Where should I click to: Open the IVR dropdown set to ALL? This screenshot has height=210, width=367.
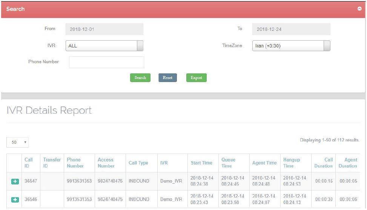tap(104, 46)
